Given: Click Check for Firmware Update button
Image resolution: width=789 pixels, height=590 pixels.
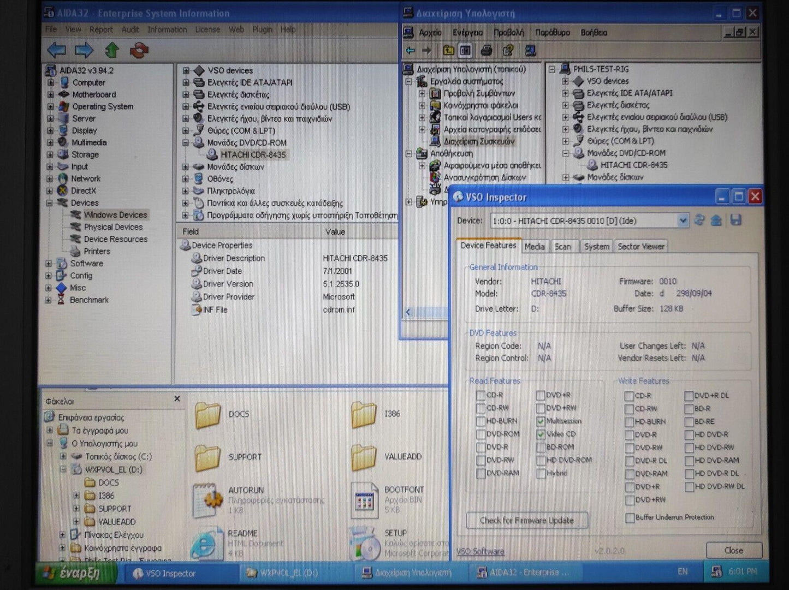Looking at the screenshot, I should tap(526, 520).
